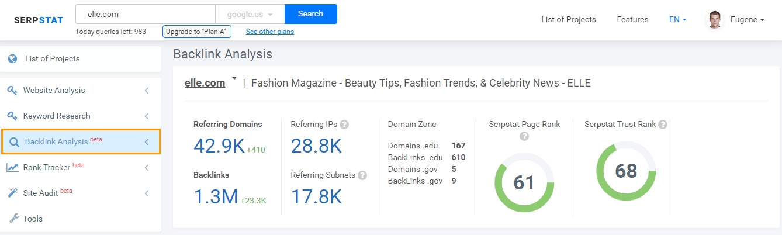
Task: Click the Serpstat Page Rank 61 gauge
Action: point(524,183)
